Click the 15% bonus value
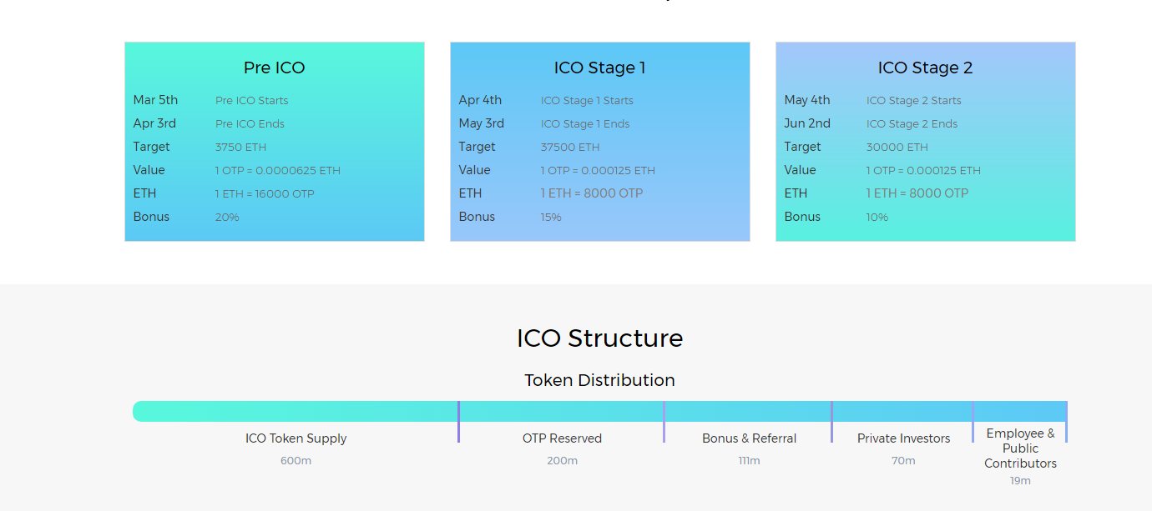The height and width of the screenshot is (511, 1152). click(x=551, y=218)
